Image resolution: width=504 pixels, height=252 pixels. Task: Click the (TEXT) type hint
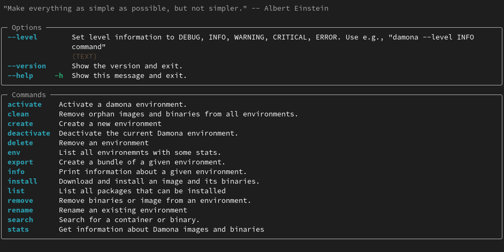tap(84, 57)
